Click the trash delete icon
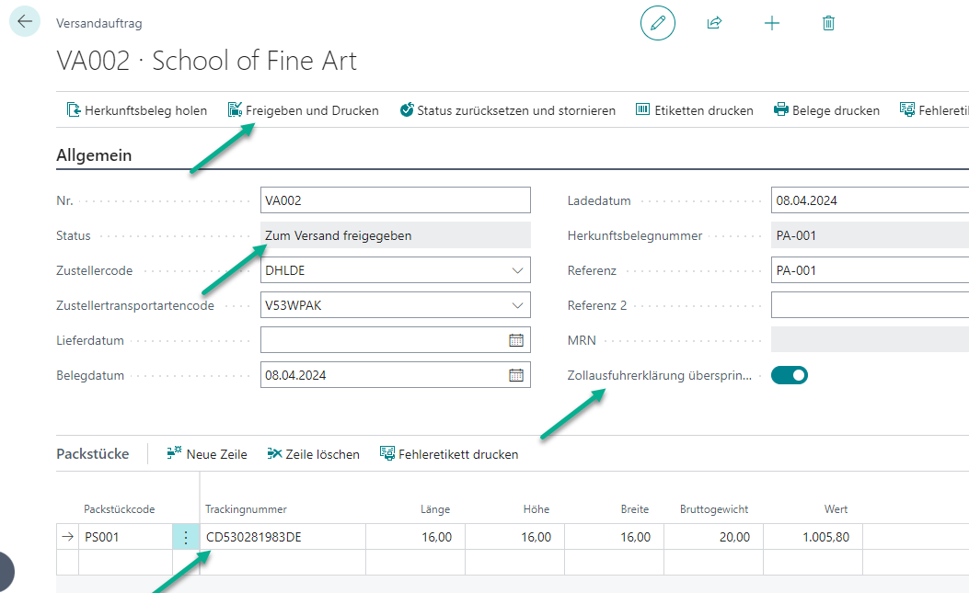Viewport: 969px width, 593px height. tap(828, 23)
